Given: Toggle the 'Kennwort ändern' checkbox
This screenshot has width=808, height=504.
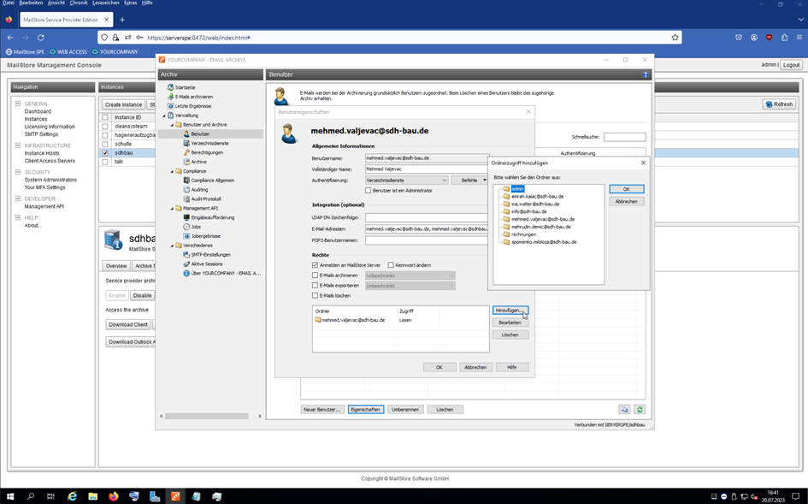Looking at the screenshot, I should (391, 265).
